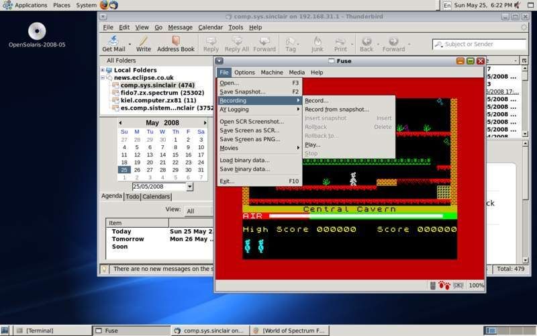
Task: Click Get Mail icon in Thunderbird toolbar
Action: [113, 41]
